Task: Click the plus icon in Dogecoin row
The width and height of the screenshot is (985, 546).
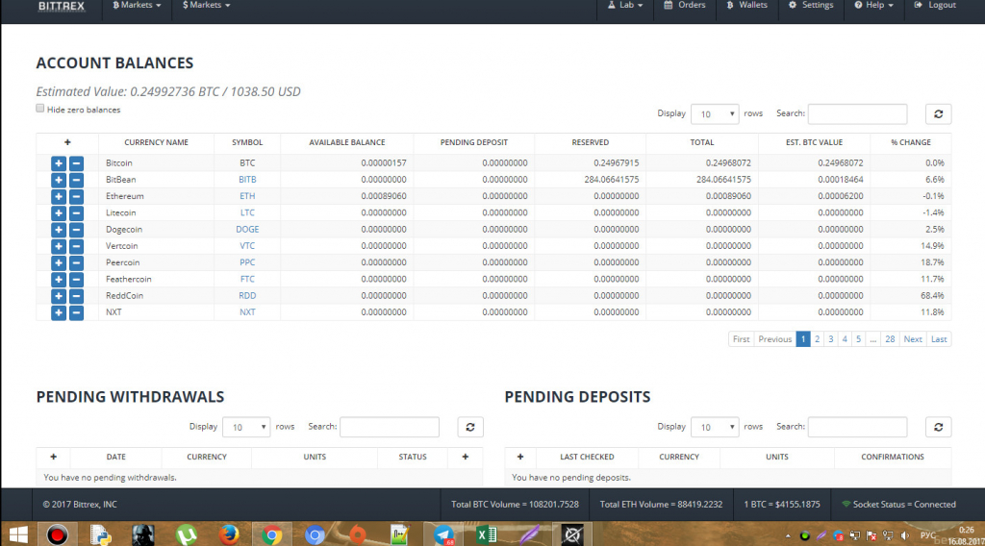Action: click(x=59, y=230)
